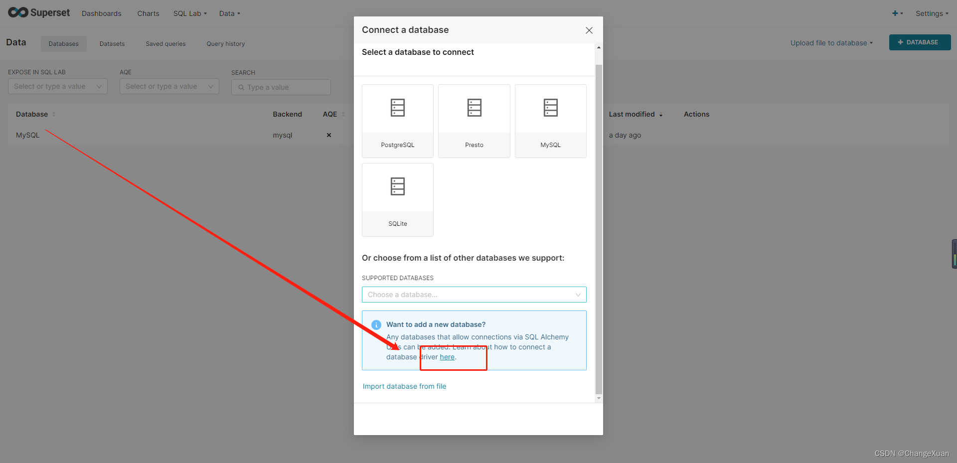Click the MySQL database name in table
The height and width of the screenshot is (463, 957).
[x=28, y=135]
